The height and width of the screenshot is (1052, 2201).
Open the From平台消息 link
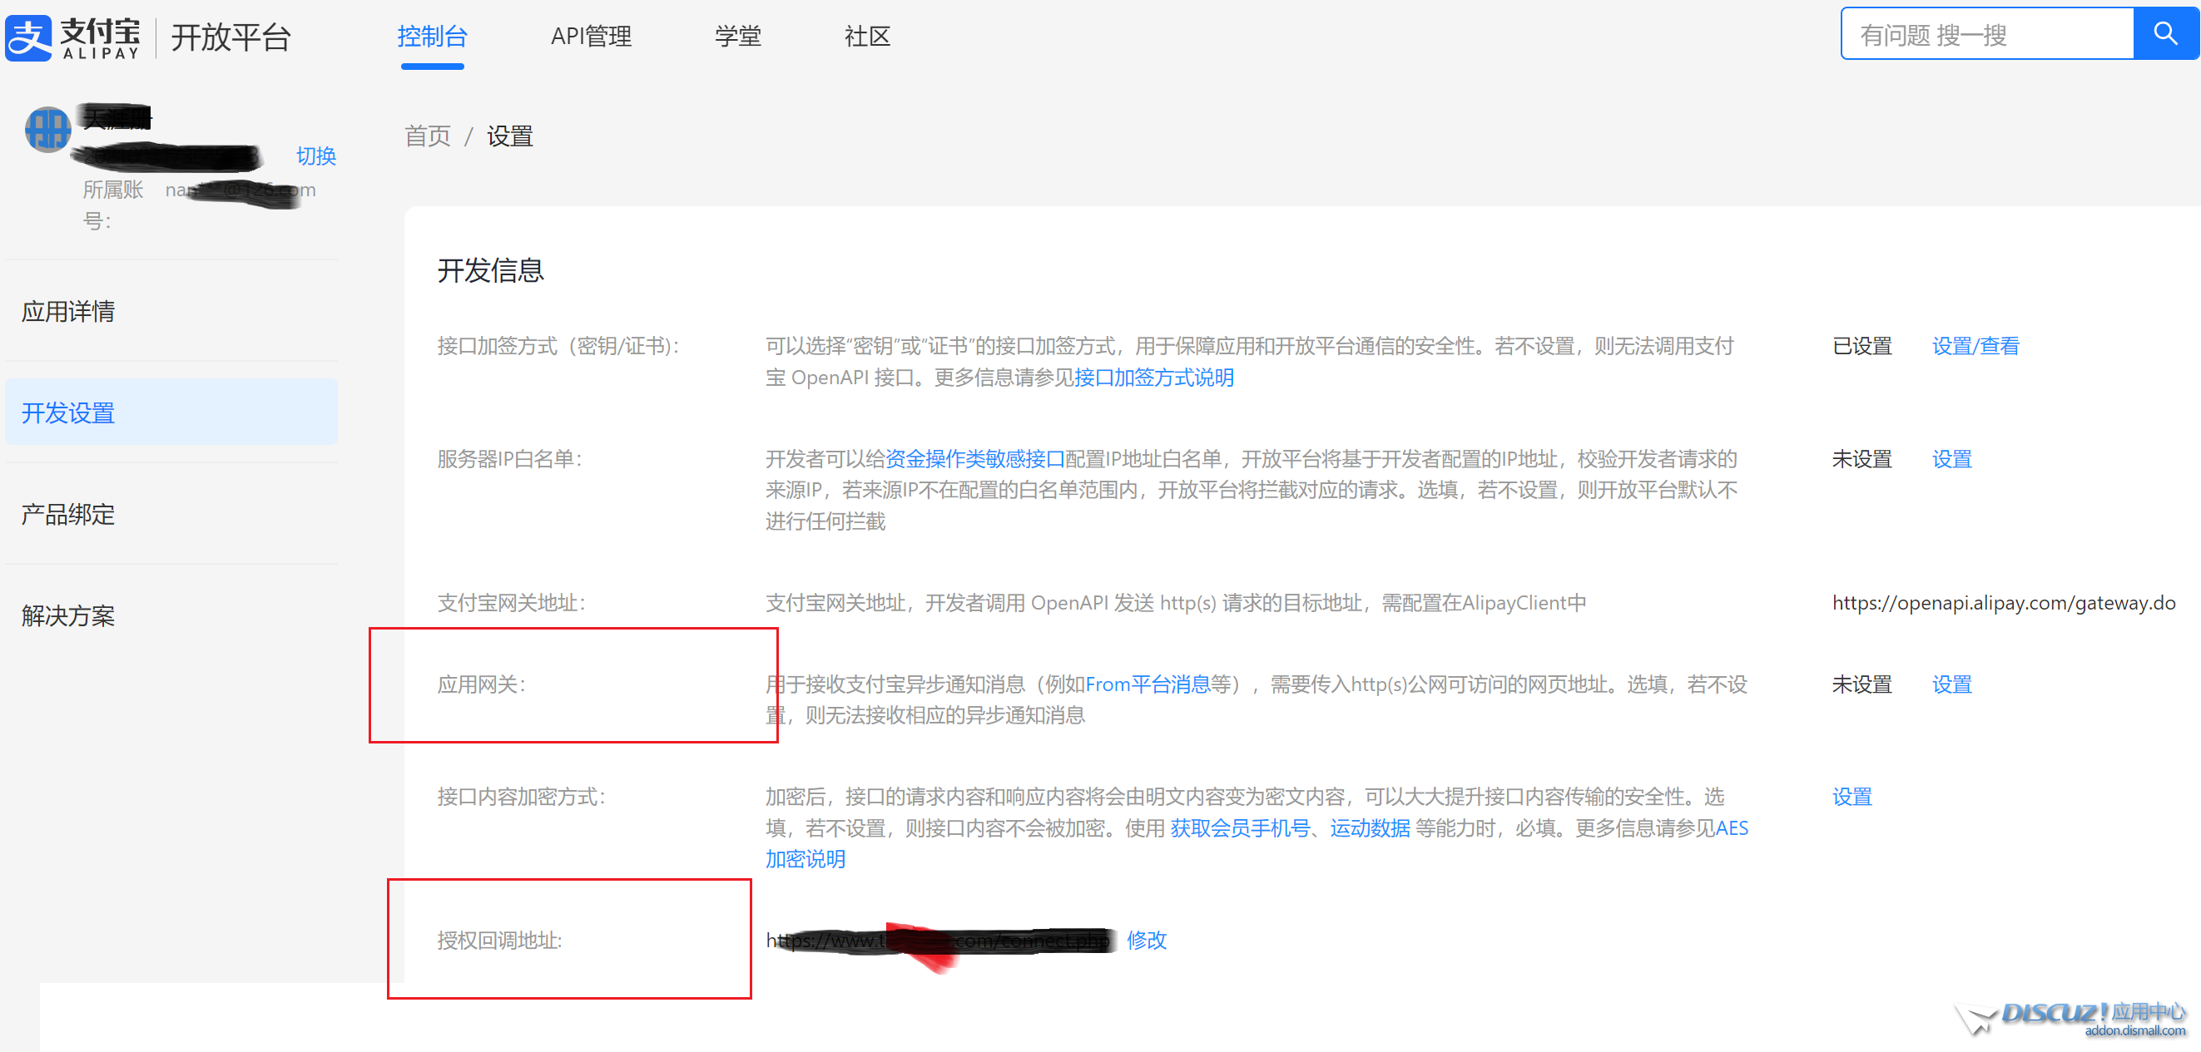pos(1148,684)
